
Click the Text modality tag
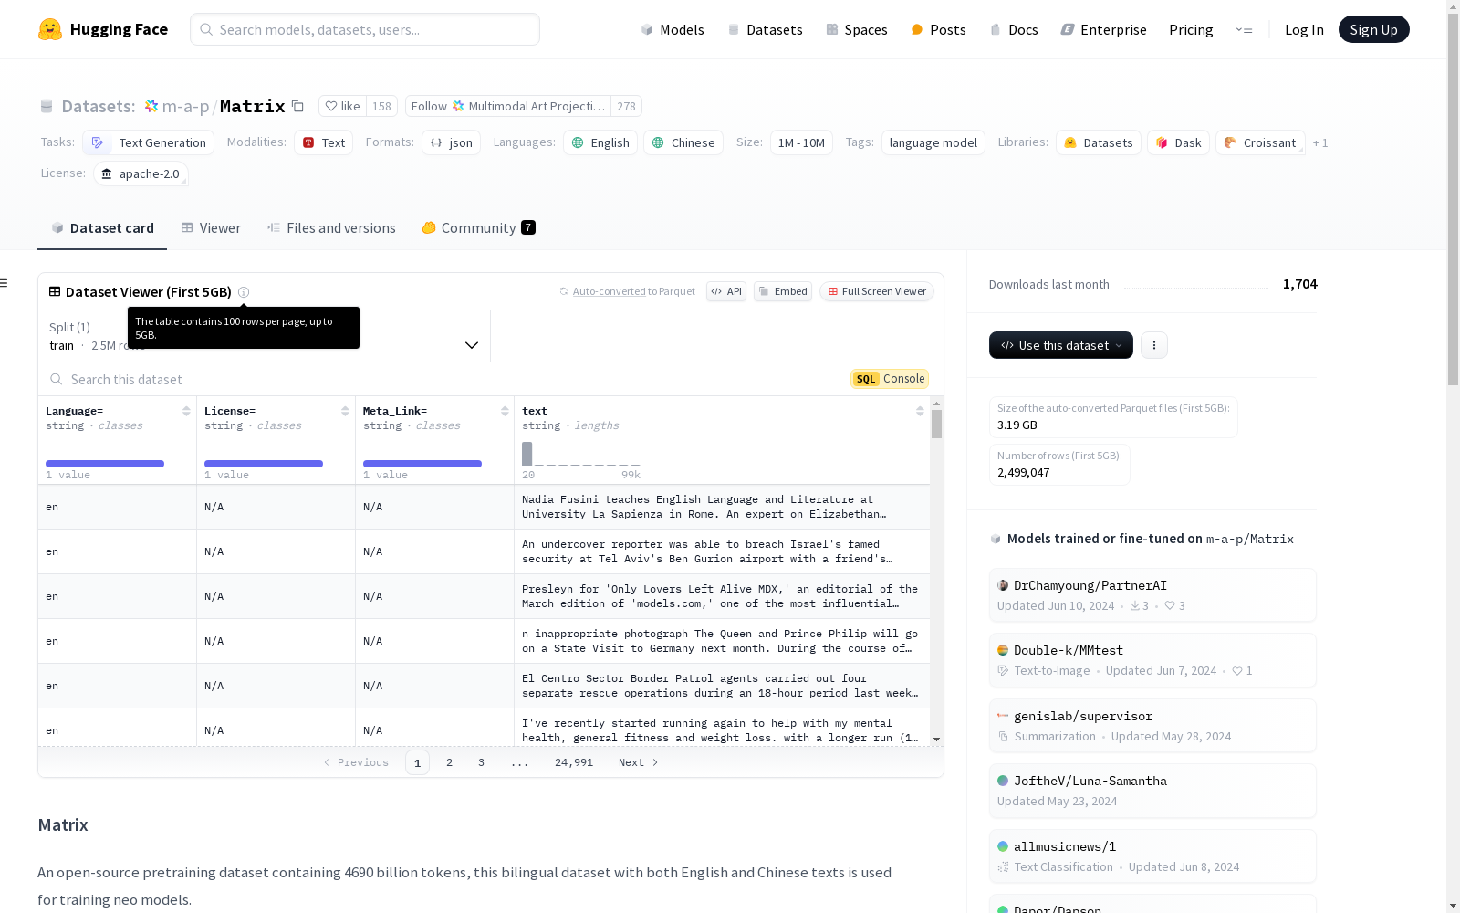(324, 142)
